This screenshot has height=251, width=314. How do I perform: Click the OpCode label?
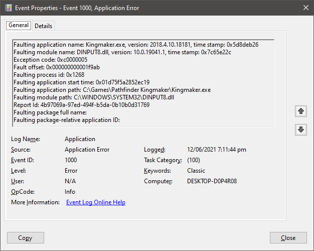coord(23,192)
